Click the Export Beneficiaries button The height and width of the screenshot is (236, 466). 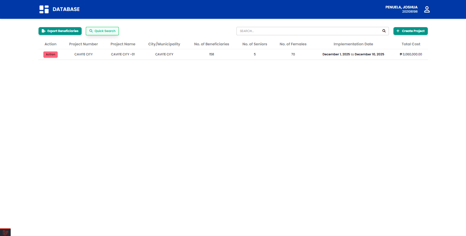60,31
